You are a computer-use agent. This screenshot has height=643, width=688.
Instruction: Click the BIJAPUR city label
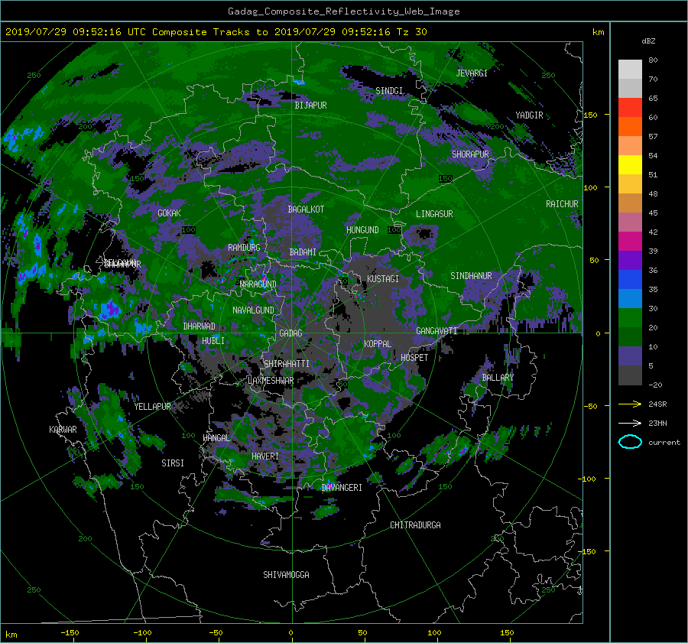(x=310, y=106)
